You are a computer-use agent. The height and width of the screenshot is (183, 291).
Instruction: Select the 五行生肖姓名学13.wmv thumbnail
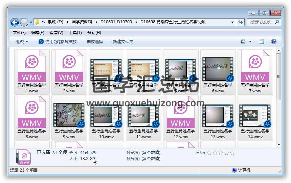pyautogui.click(x=218, y=116)
